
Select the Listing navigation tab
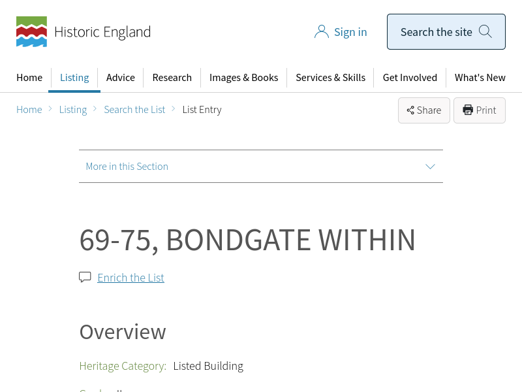[74, 77]
